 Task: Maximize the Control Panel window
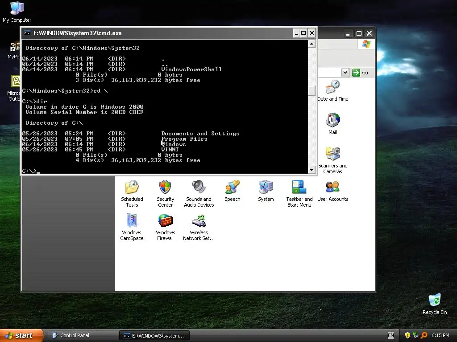click(x=359, y=33)
